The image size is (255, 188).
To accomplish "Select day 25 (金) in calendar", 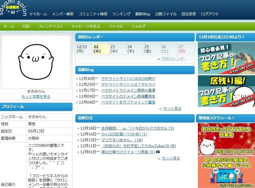I will pos(152,49).
